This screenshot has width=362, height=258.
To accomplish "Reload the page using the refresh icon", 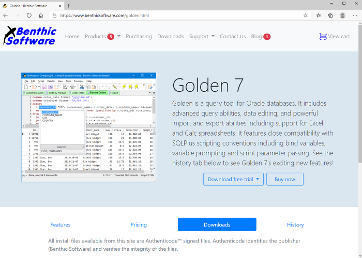I will pyautogui.click(x=29, y=15).
